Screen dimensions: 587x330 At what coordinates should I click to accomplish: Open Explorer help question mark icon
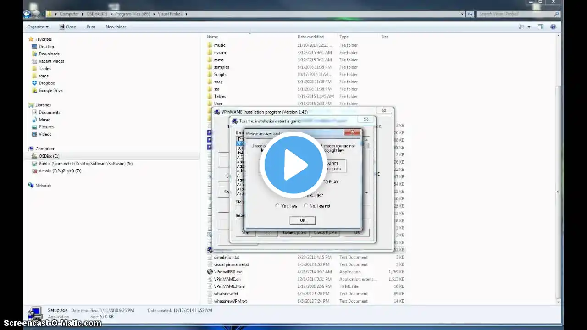click(553, 27)
